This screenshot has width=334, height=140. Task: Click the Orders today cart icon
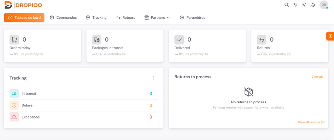click(14, 40)
